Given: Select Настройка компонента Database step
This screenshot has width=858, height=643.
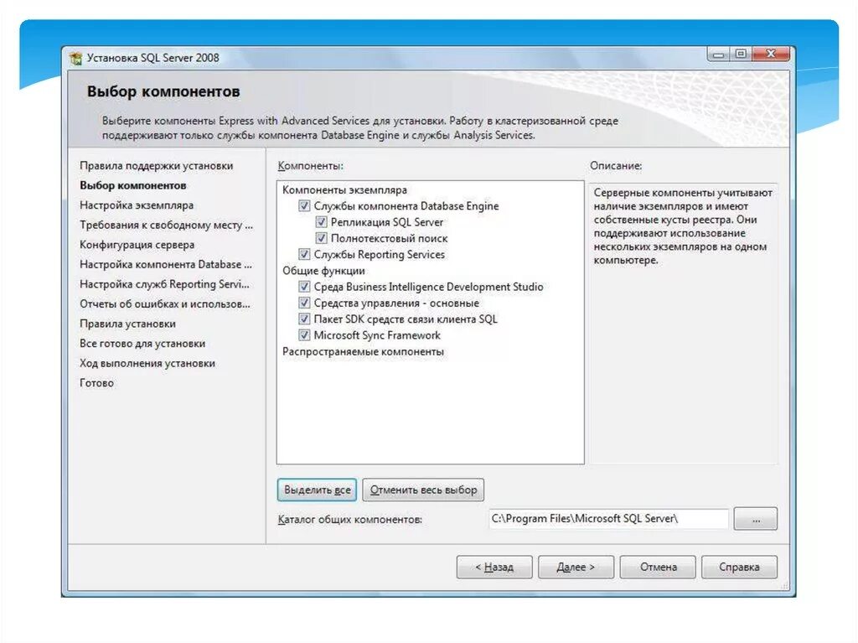Looking at the screenshot, I should tap(166, 264).
